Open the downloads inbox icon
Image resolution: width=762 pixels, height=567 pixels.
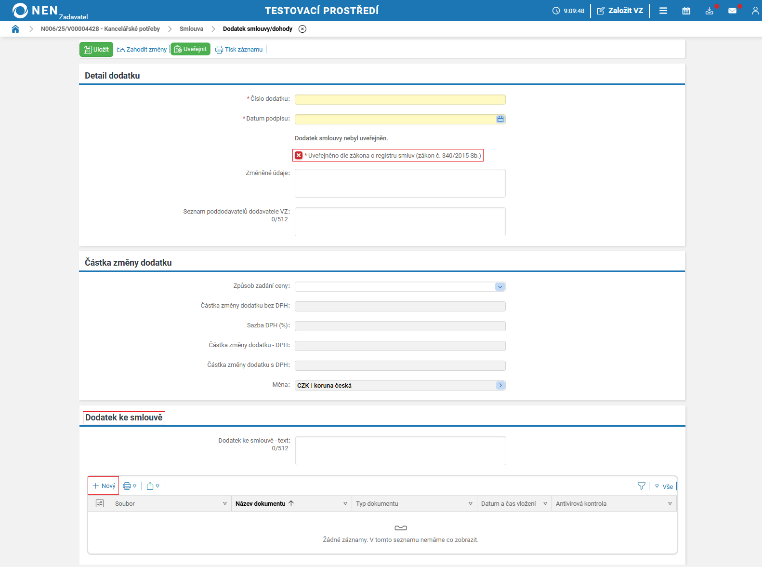pyautogui.click(x=709, y=11)
